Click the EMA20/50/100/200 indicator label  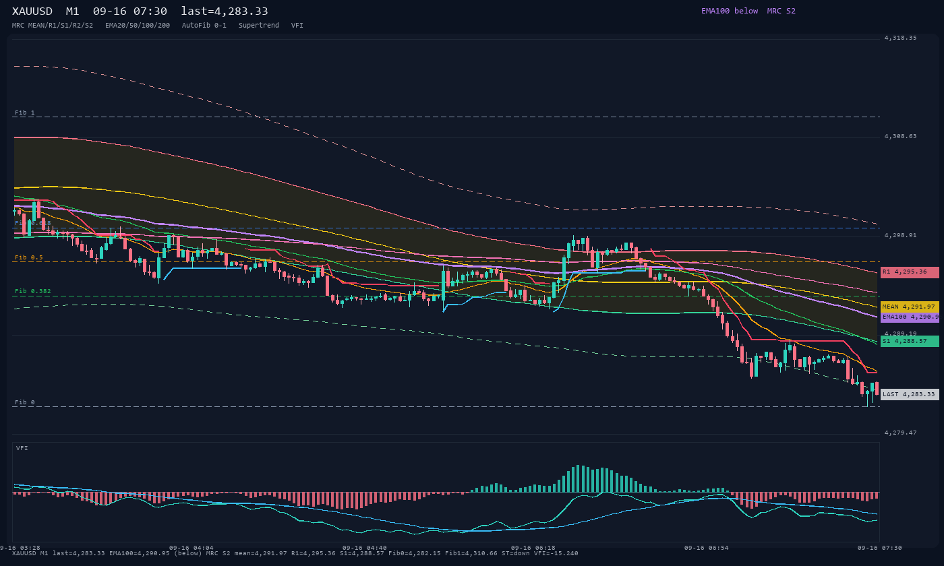(x=138, y=25)
